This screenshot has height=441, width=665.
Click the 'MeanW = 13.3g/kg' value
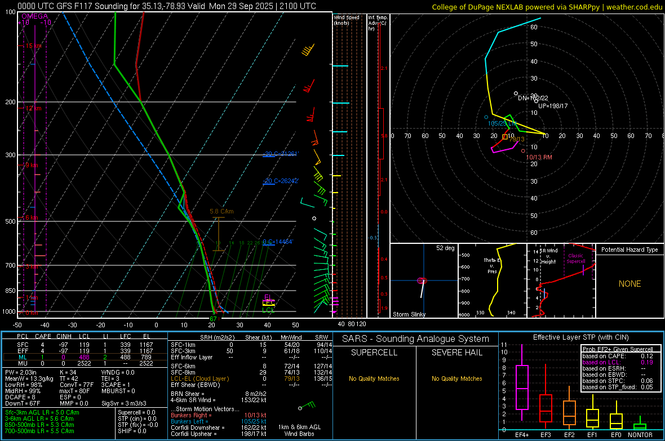[x=29, y=378]
